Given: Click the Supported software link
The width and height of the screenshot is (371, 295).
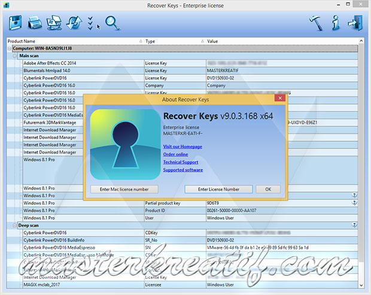Looking at the screenshot, I should tap(183, 170).
